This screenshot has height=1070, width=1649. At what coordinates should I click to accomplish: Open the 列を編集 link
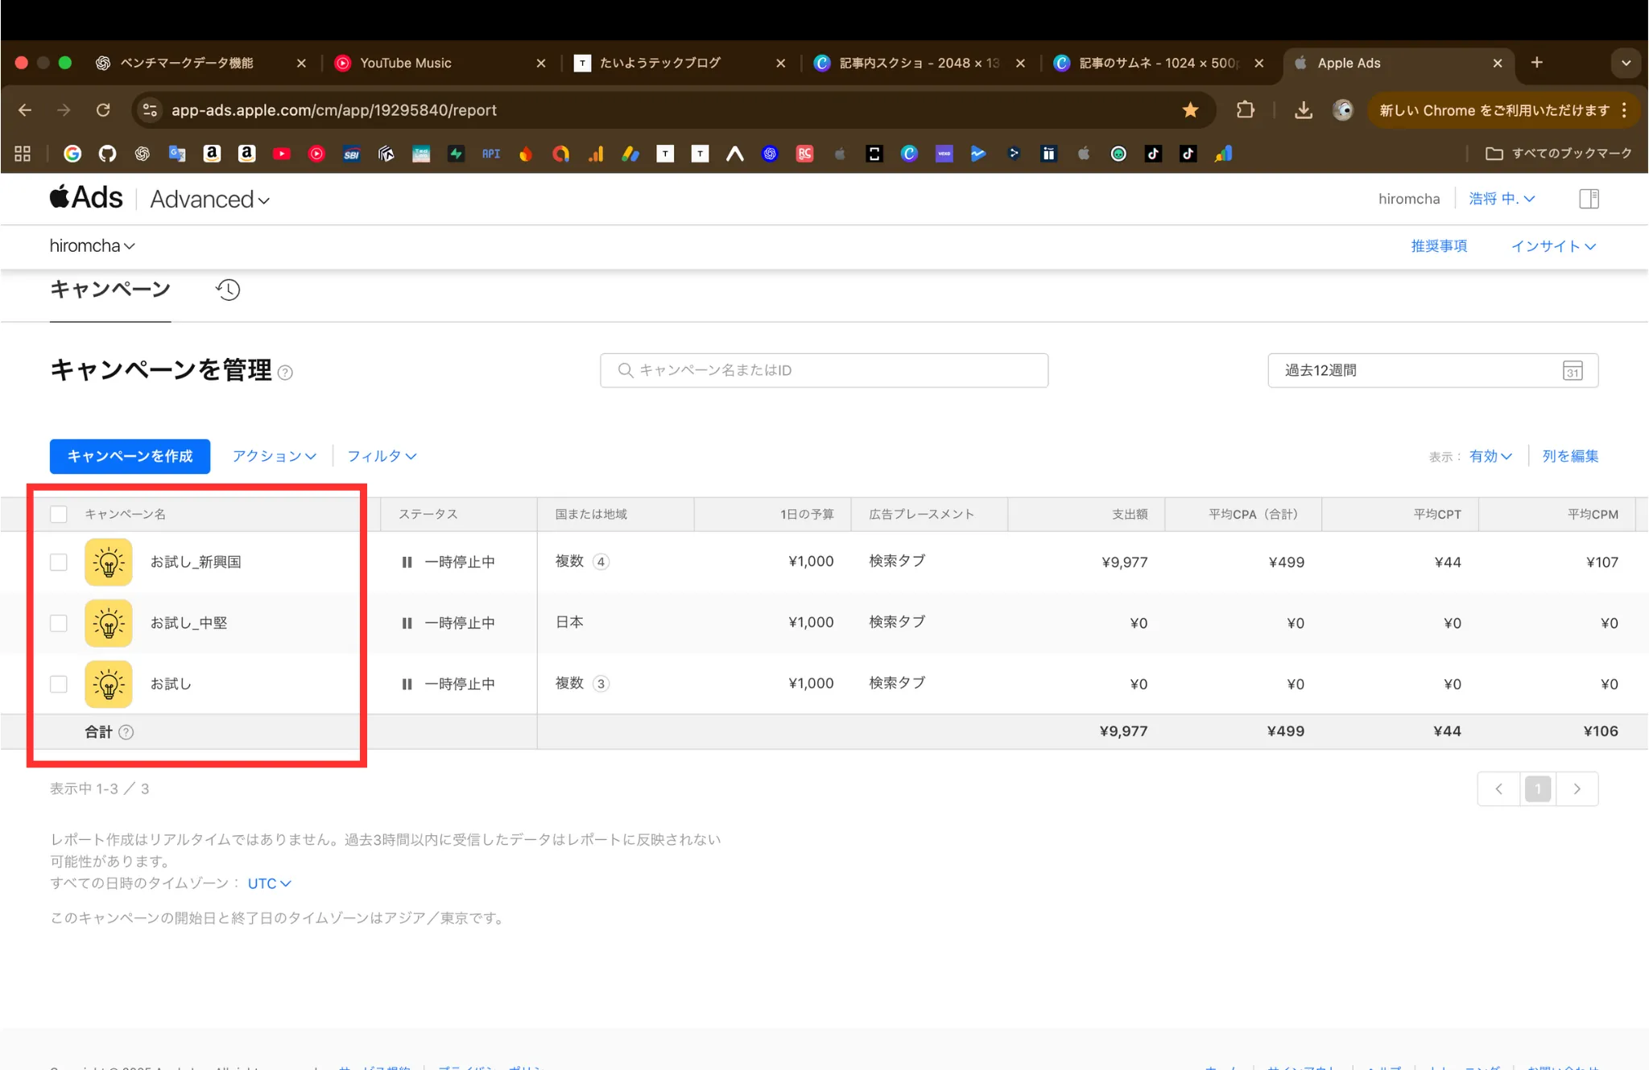point(1568,455)
